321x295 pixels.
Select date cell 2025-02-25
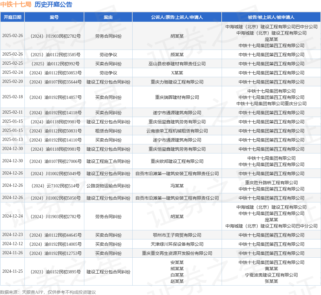point(13,63)
